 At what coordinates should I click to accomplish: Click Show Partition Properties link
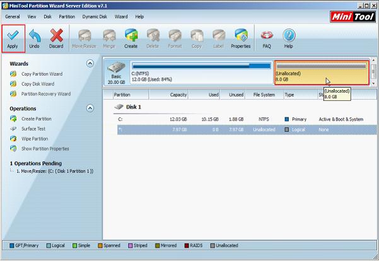click(45, 149)
